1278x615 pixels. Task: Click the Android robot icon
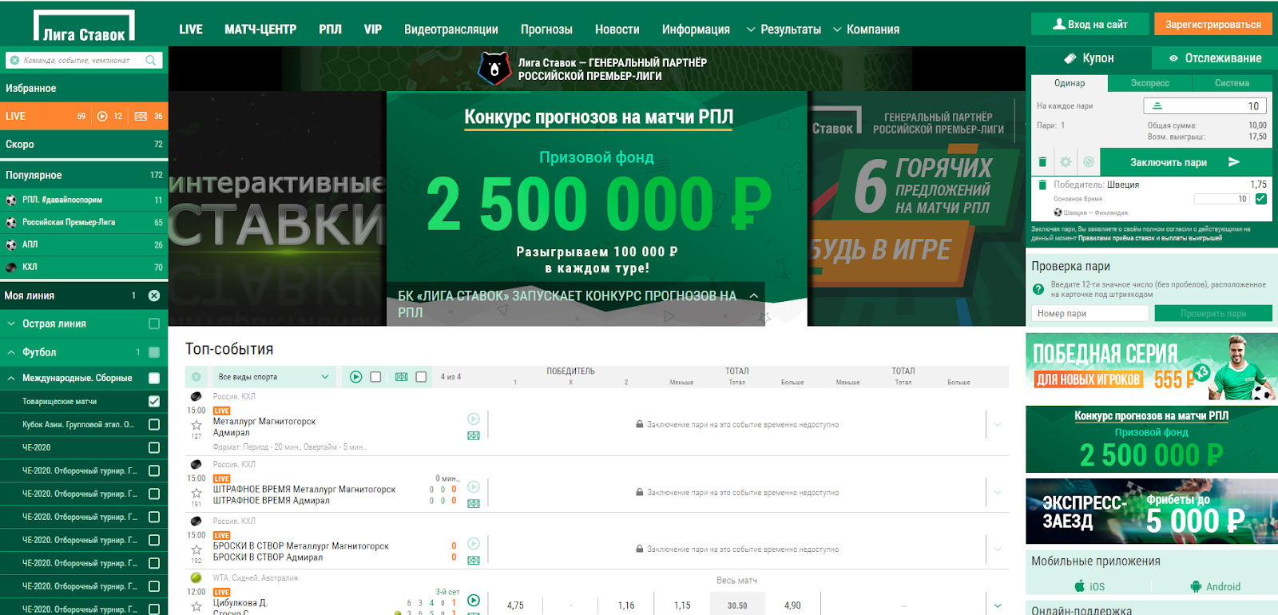[1196, 586]
